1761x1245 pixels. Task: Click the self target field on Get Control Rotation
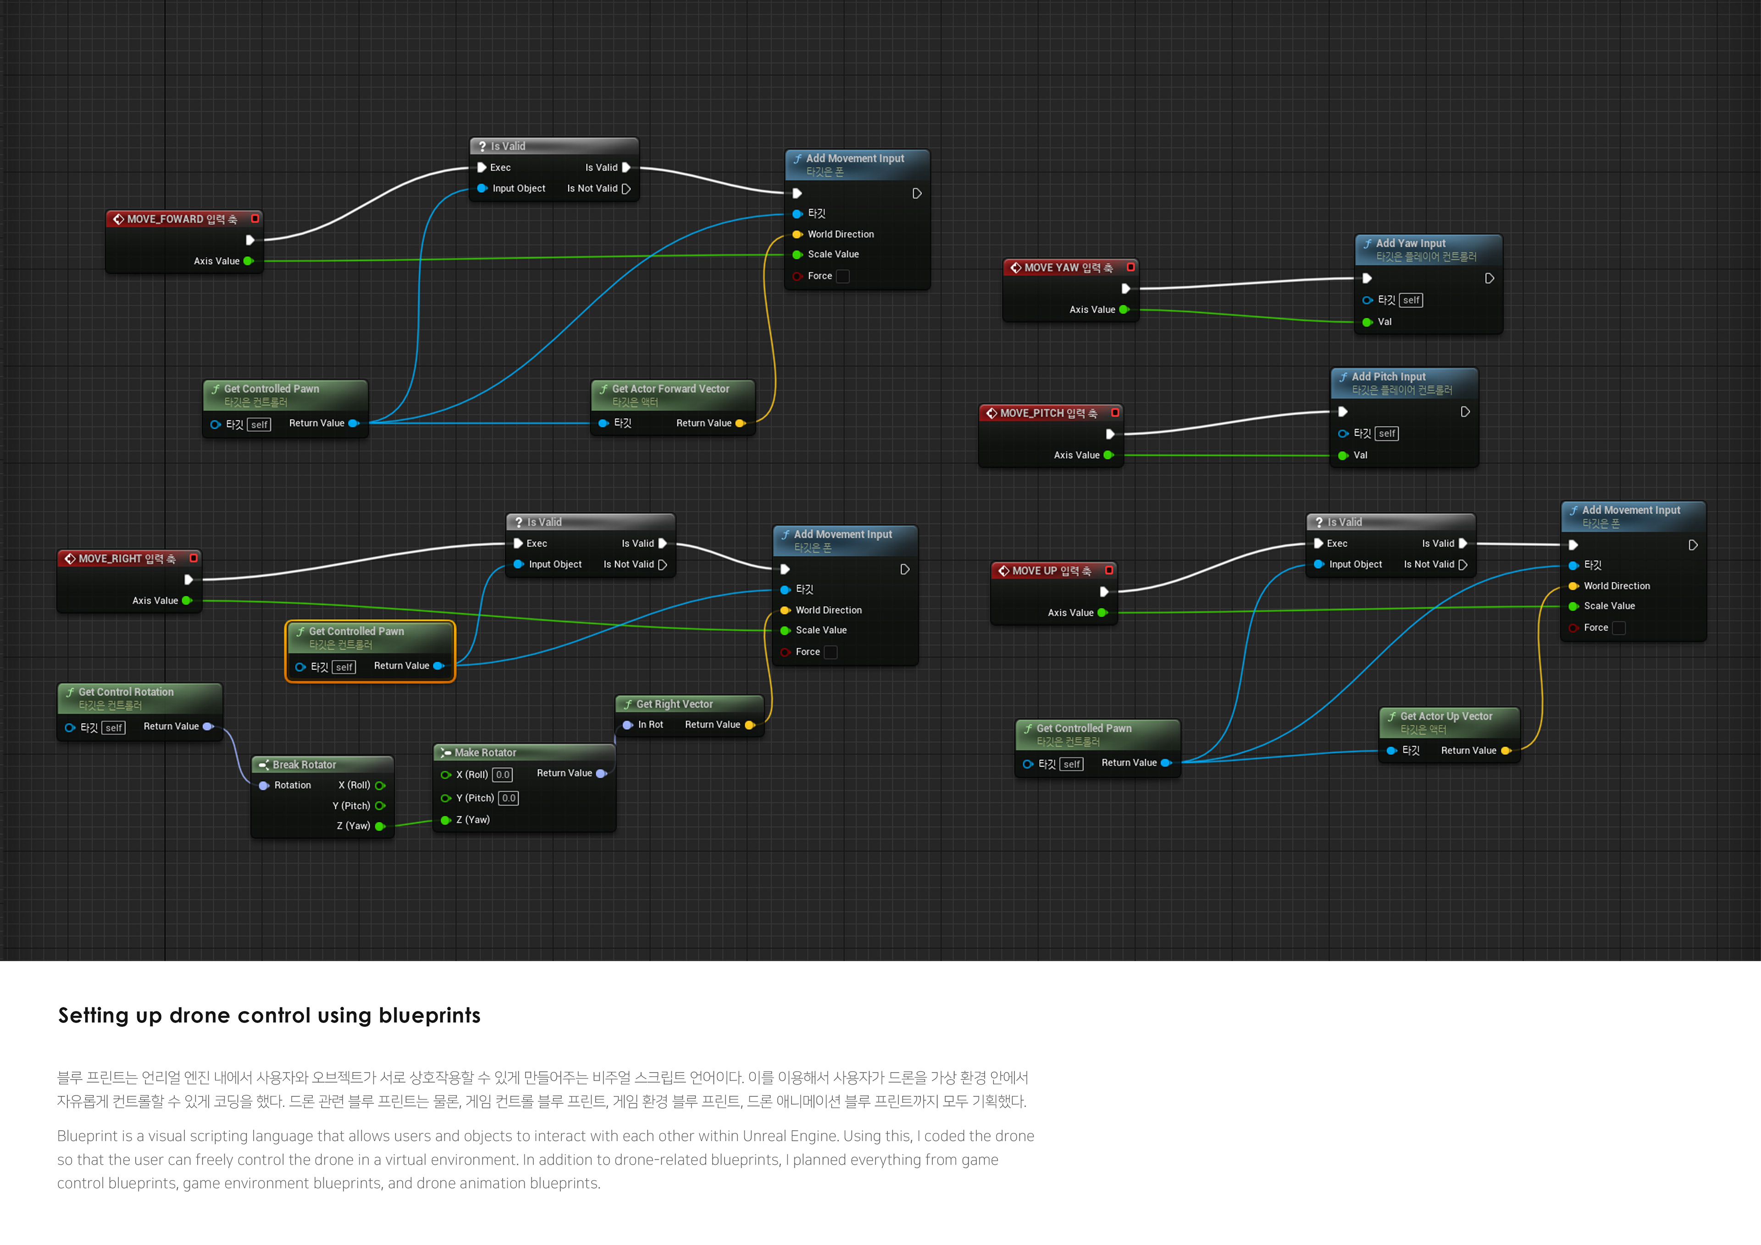pos(114,728)
